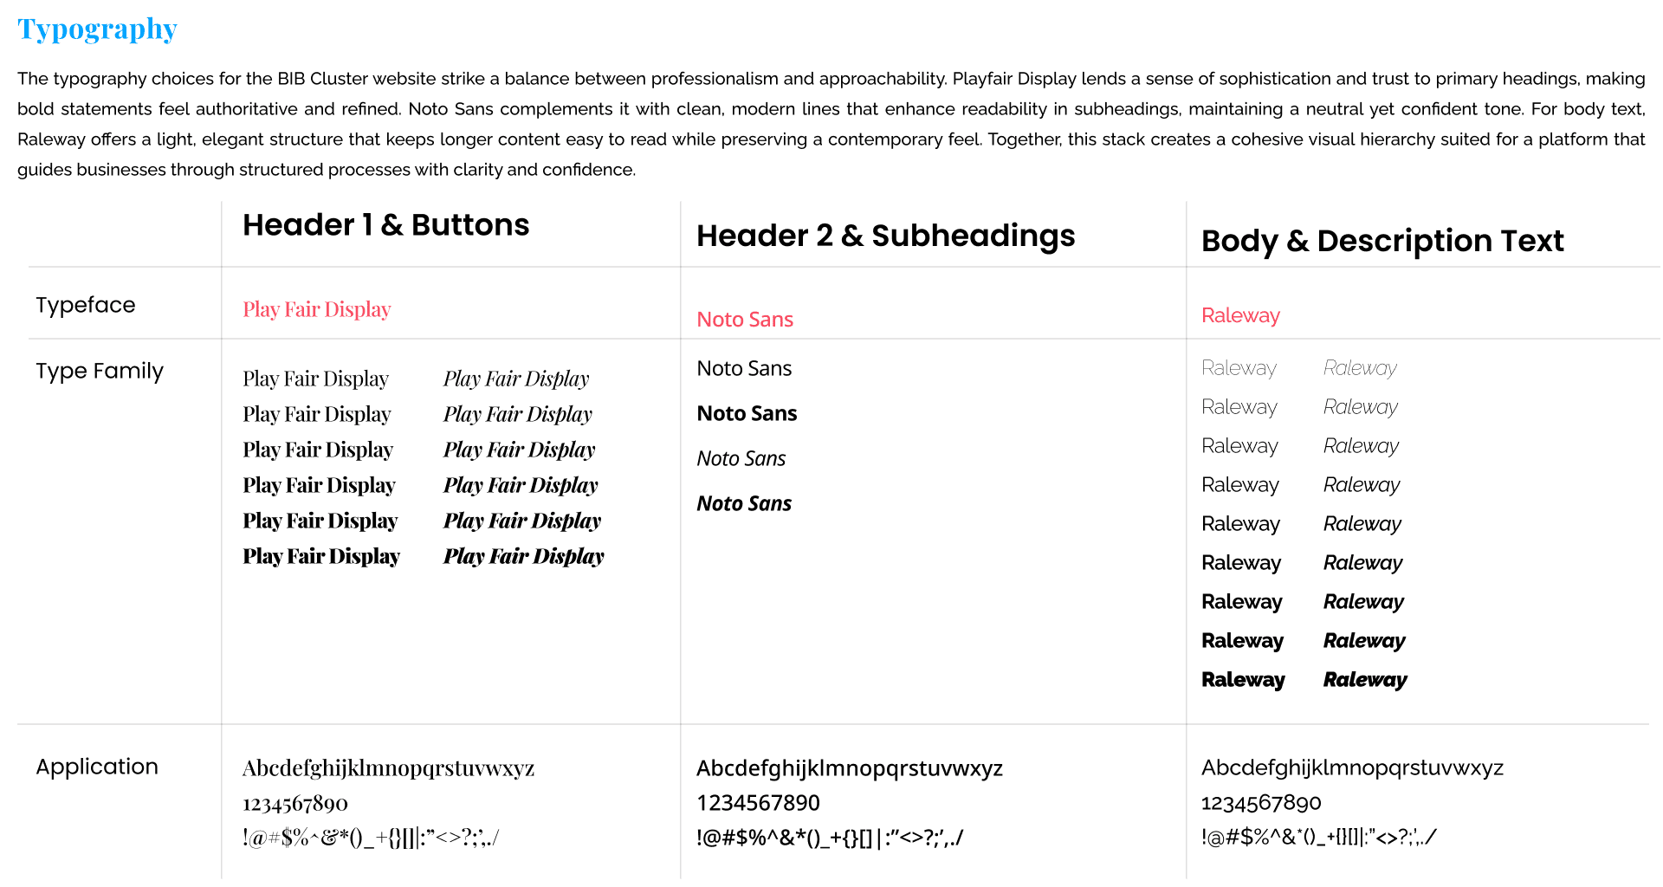Click the Type Family row label
Screen dimensions: 1663x887
point(99,371)
